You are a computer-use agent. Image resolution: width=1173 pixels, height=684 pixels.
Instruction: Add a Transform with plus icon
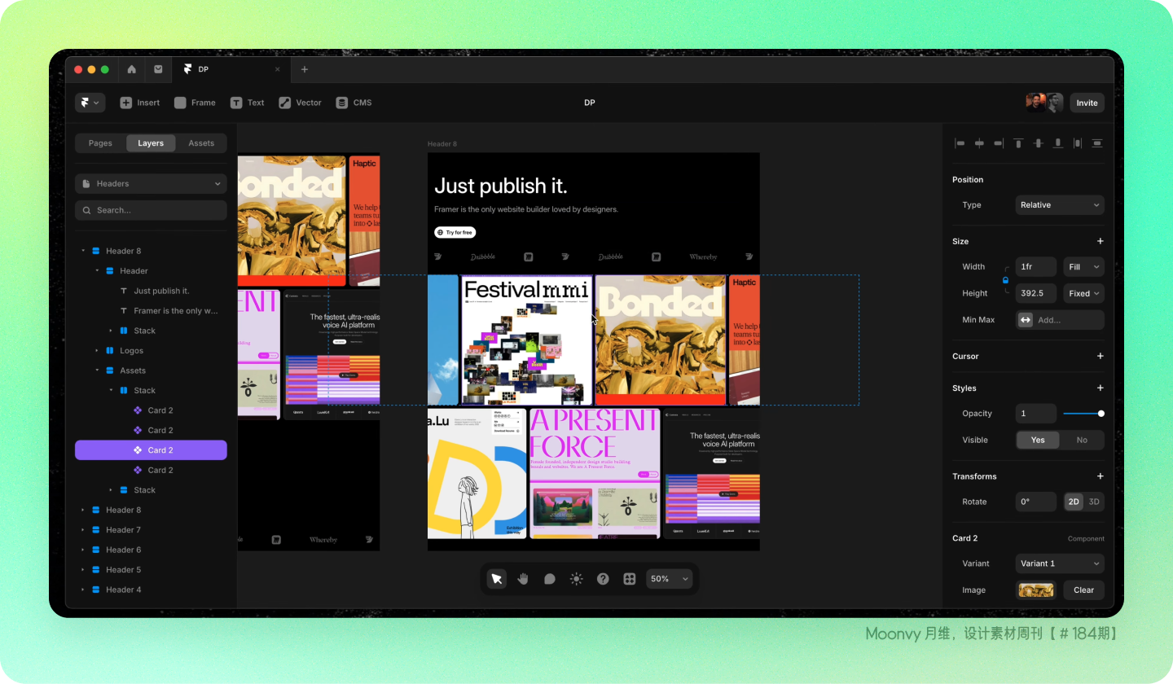(1101, 476)
